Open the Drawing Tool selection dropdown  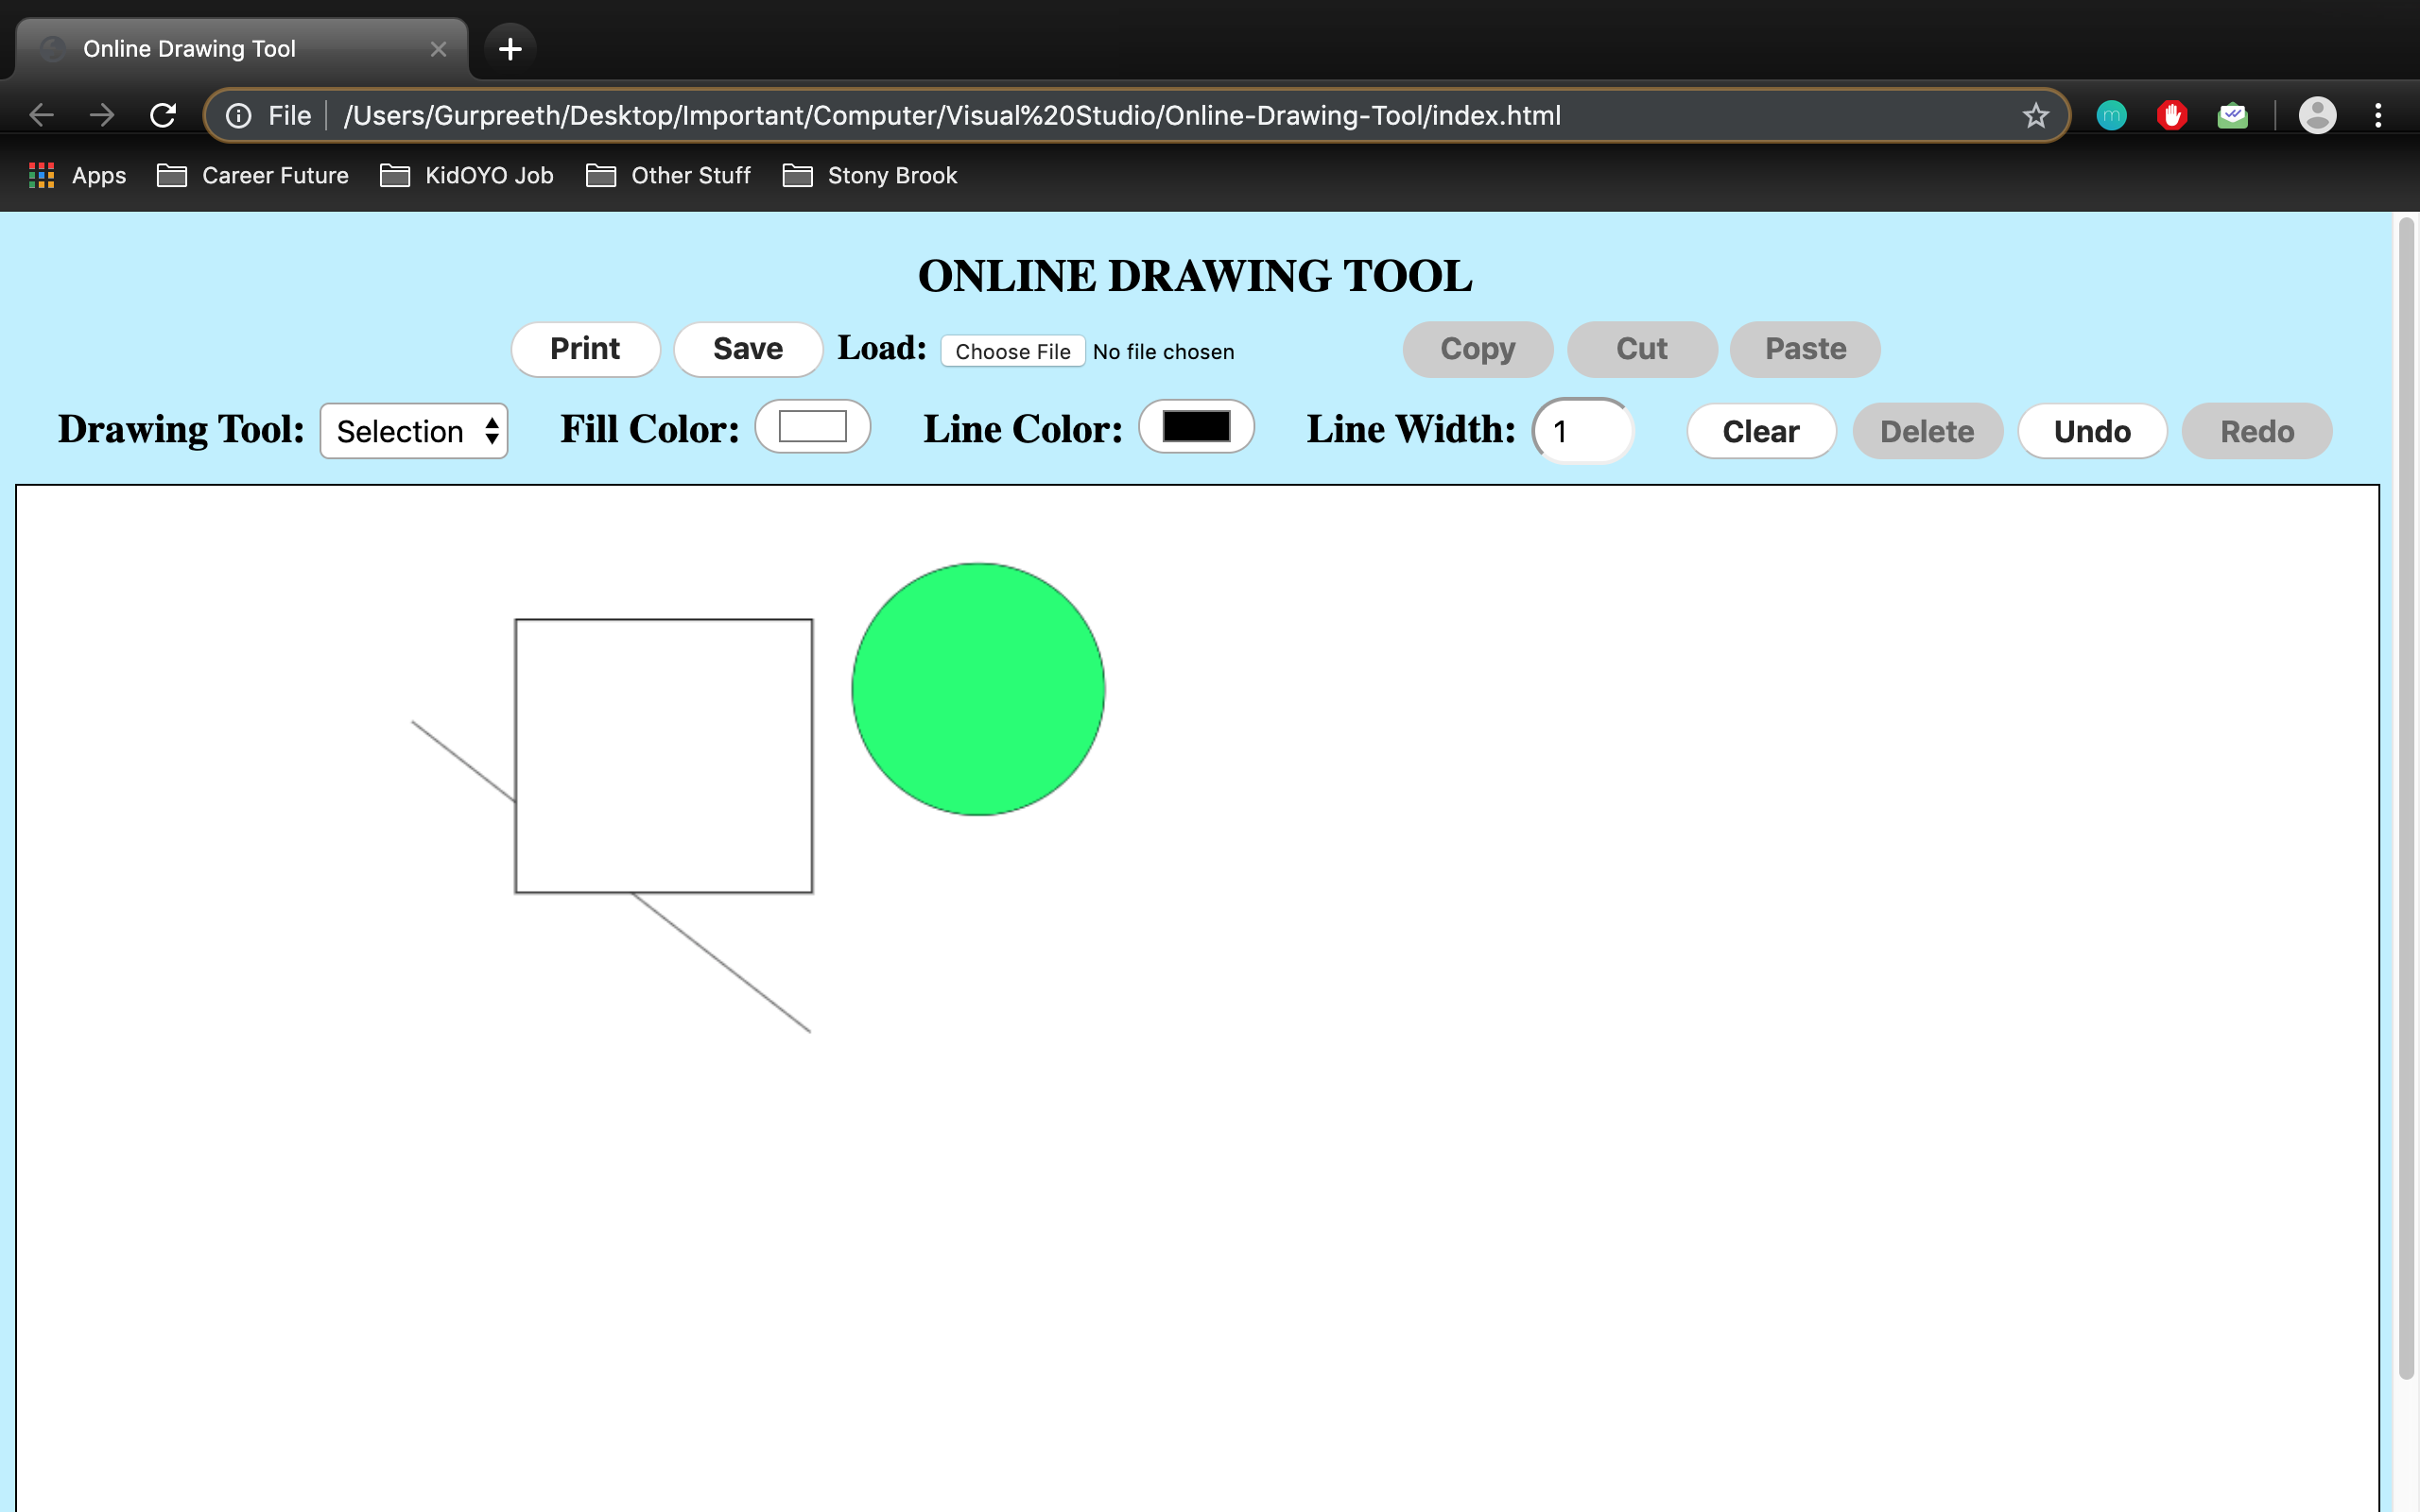[414, 431]
